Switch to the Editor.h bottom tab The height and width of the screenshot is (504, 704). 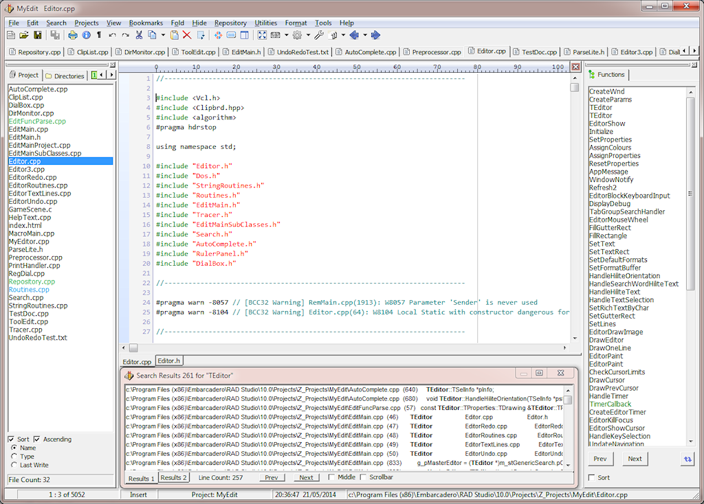pyautogui.click(x=169, y=361)
